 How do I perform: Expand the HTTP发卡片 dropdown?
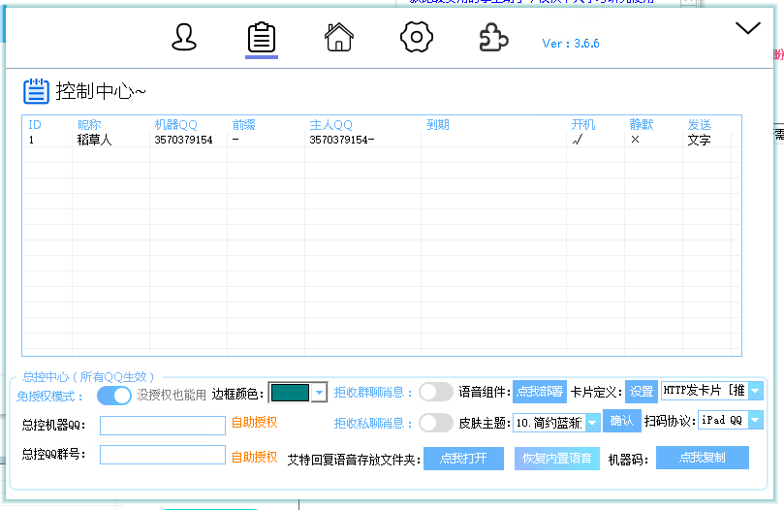pyautogui.click(x=756, y=391)
